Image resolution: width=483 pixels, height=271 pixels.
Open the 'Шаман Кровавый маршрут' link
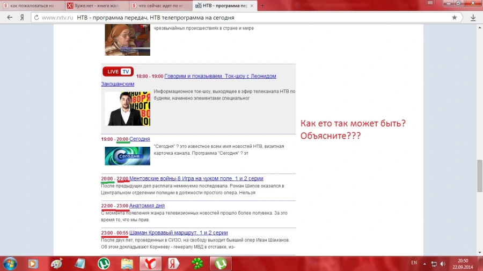[179, 232]
